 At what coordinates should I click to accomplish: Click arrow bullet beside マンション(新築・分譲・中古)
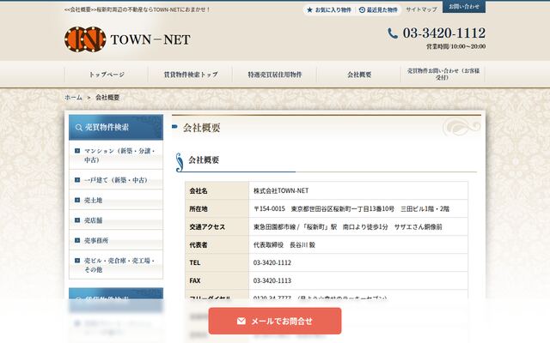[x=77, y=151]
